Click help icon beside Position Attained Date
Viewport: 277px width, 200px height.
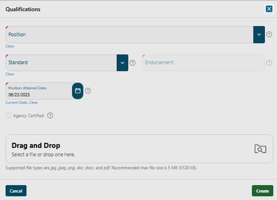coord(88,91)
